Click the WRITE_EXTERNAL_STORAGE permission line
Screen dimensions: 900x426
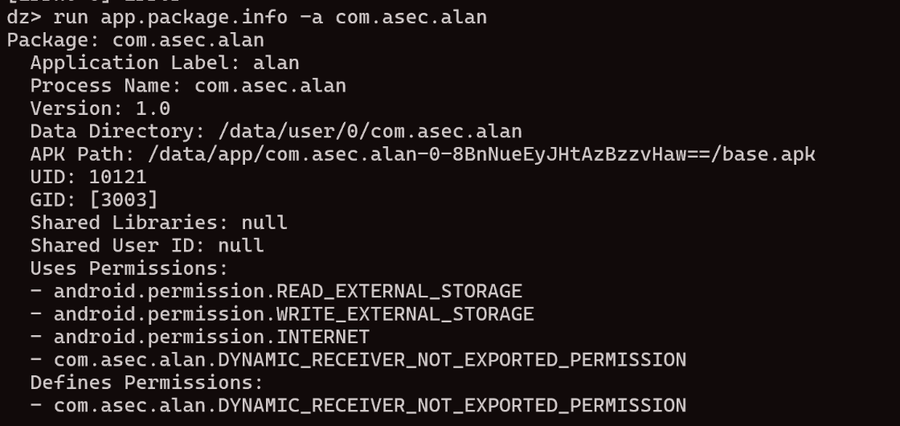[x=282, y=314]
